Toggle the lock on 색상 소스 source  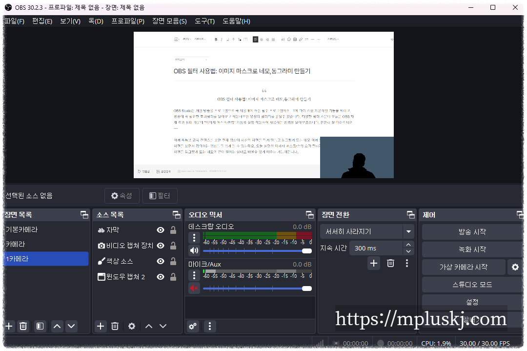[173, 261]
